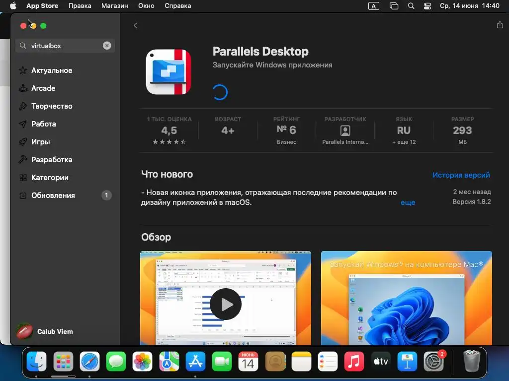Open the Окно menu

146,6
